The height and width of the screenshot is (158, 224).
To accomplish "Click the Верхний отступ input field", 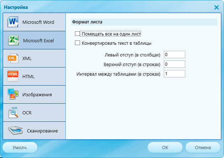I will (175, 64).
